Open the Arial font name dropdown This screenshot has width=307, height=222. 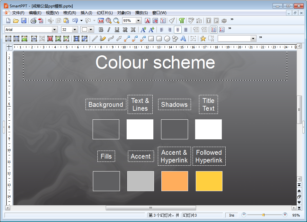[x=54, y=30]
